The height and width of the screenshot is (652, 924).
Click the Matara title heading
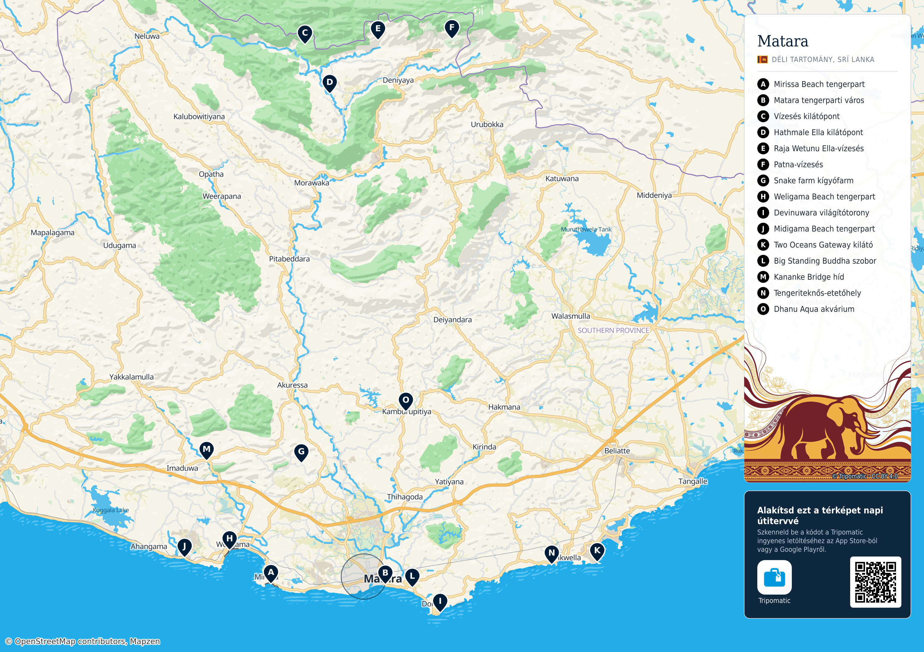(783, 41)
